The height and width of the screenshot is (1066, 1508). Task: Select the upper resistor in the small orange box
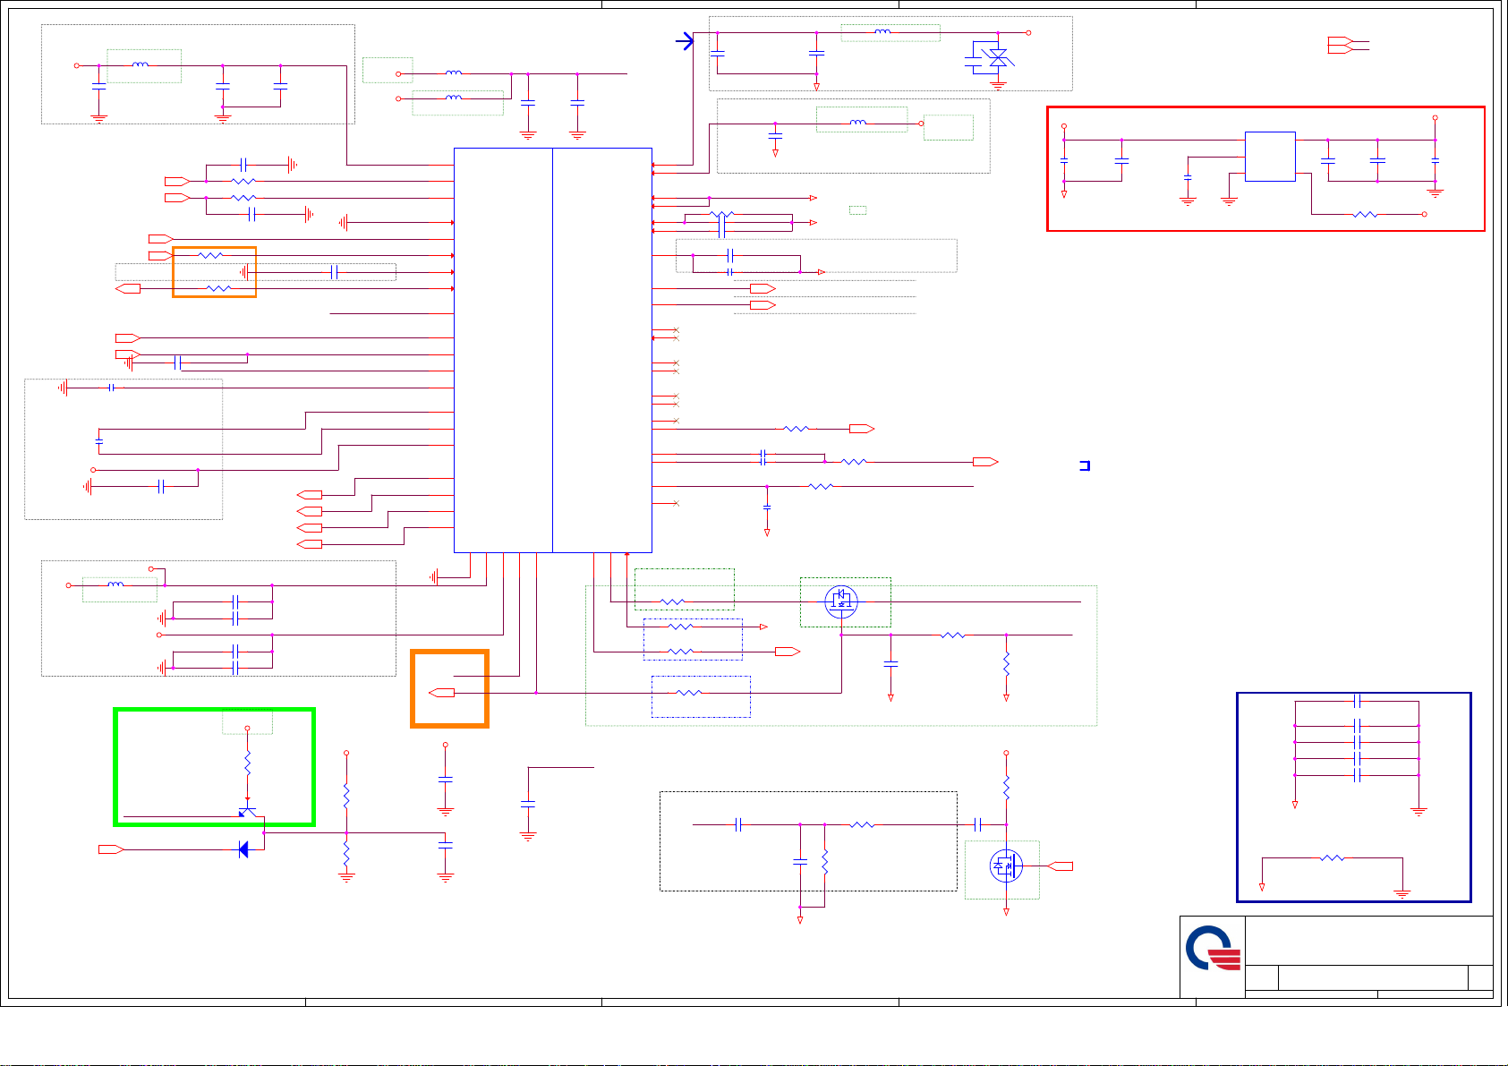pyautogui.click(x=210, y=256)
